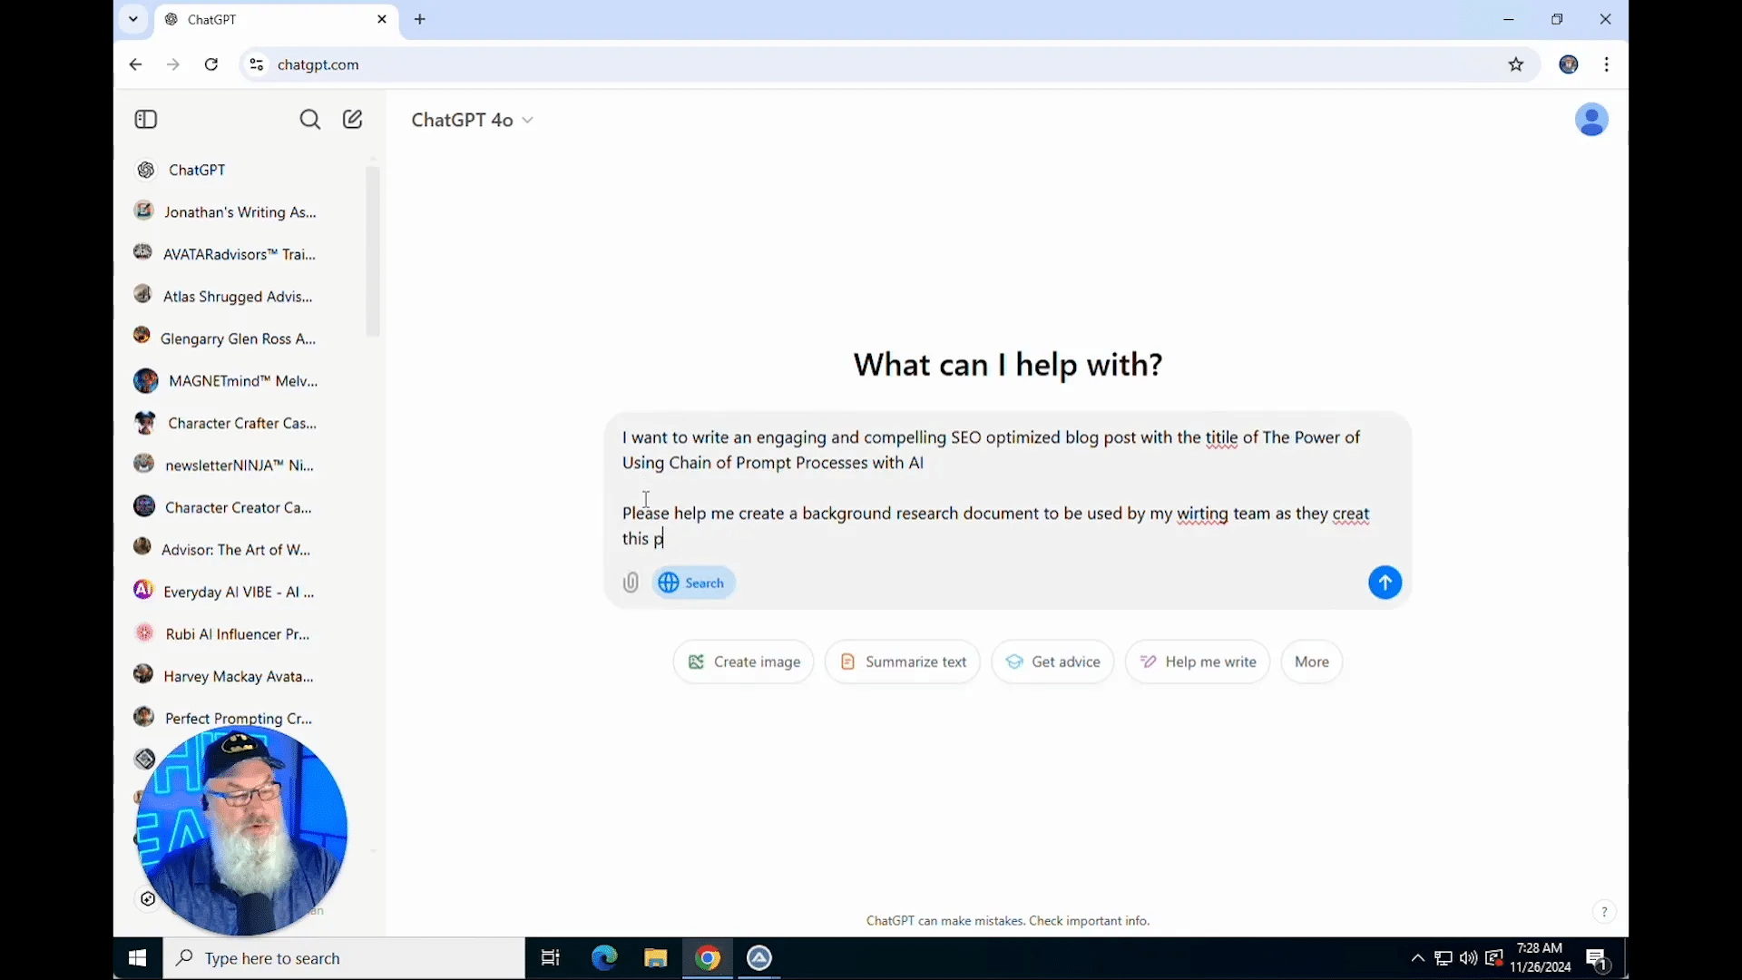This screenshot has width=1742, height=980.
Task: Click the user profile avatar icon
Action: [x=1591, y=120]
